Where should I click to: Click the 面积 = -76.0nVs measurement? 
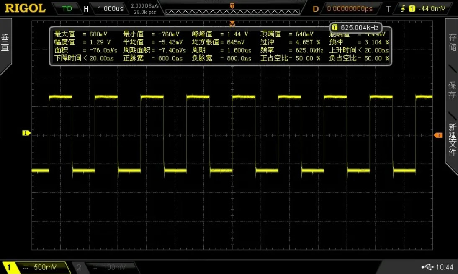[85, 50]
